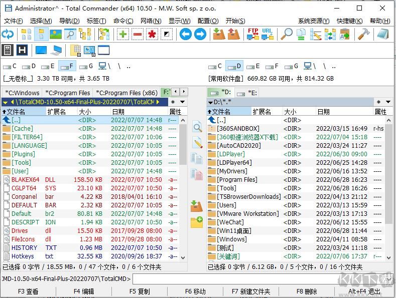The image size is (396, 298).
Task: Show directory tree view icon
Action: point(85,34)
